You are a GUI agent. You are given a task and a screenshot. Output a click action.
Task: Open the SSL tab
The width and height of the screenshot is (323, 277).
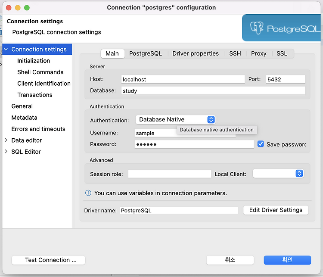click(x=282, y=53)
